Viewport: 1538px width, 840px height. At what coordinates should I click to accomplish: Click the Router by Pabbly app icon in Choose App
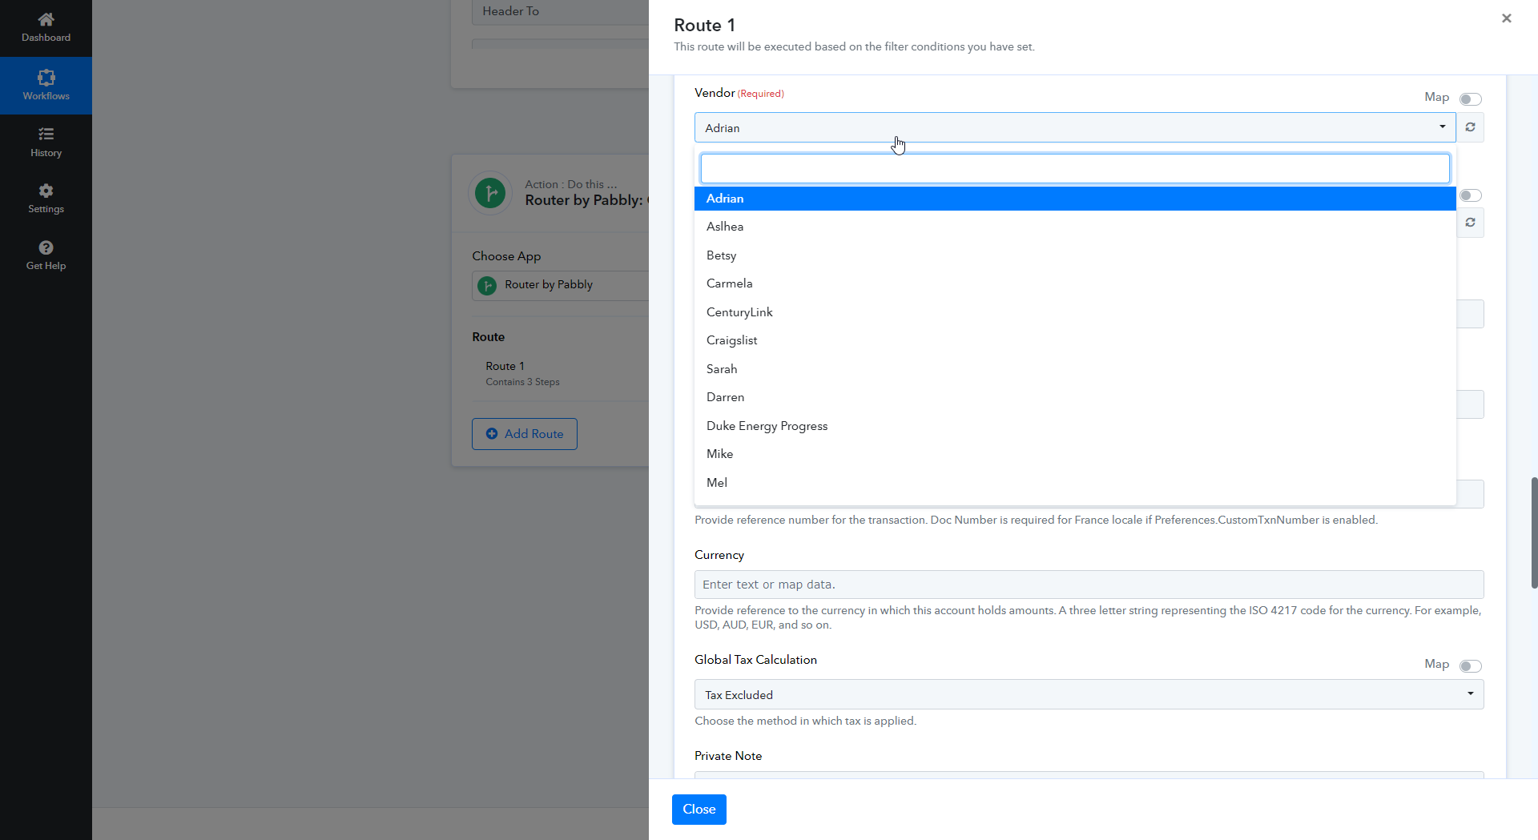coord(487,285)
